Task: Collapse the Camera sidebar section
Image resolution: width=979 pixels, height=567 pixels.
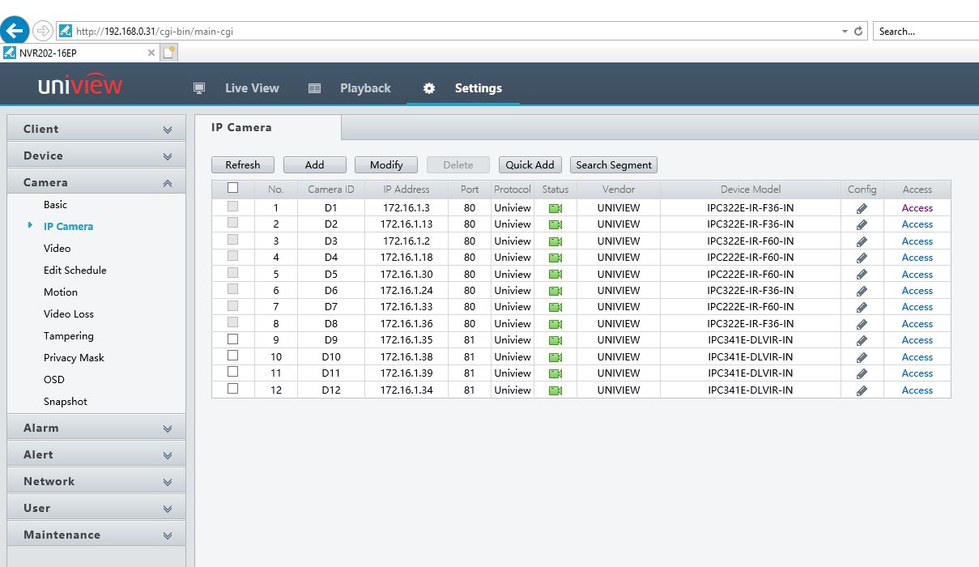Action: coord(96,182)
